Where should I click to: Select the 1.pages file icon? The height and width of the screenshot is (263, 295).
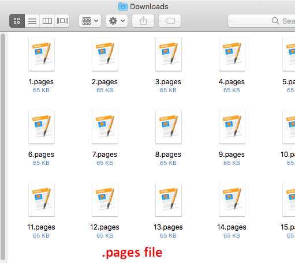[x=42, y=54]
